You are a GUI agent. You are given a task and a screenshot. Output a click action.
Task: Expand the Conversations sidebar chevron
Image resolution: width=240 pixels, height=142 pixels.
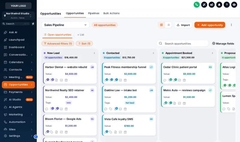(x=31, y=55)
